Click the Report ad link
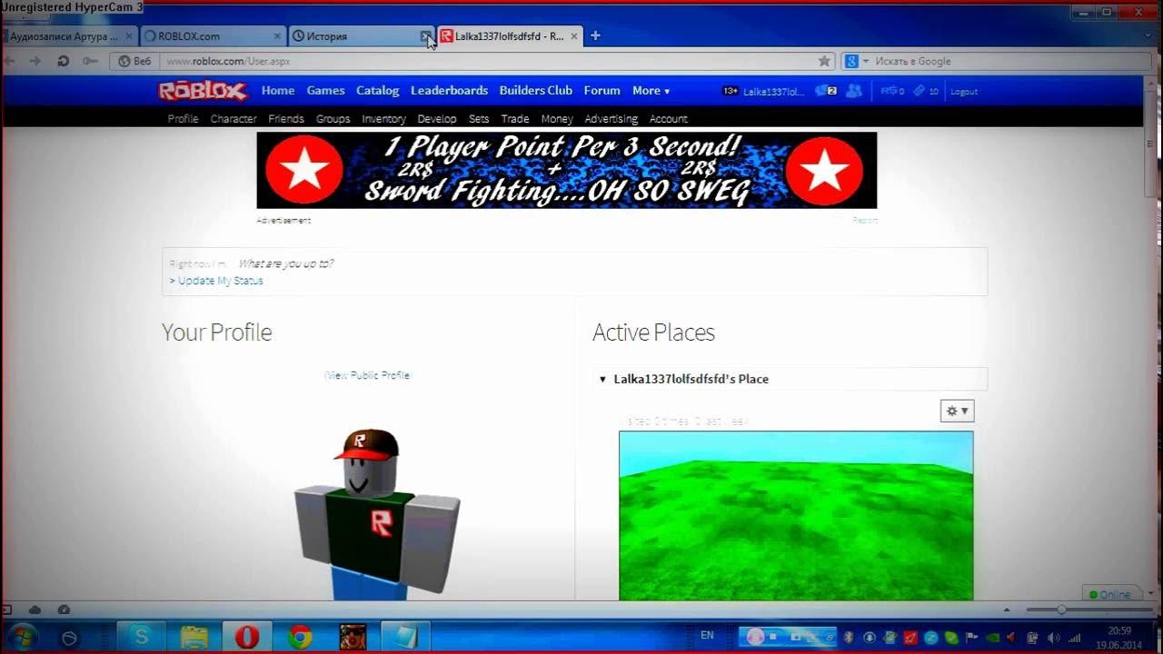The image size is (1163, 654). pyautogui.click(x=865, y=221)
